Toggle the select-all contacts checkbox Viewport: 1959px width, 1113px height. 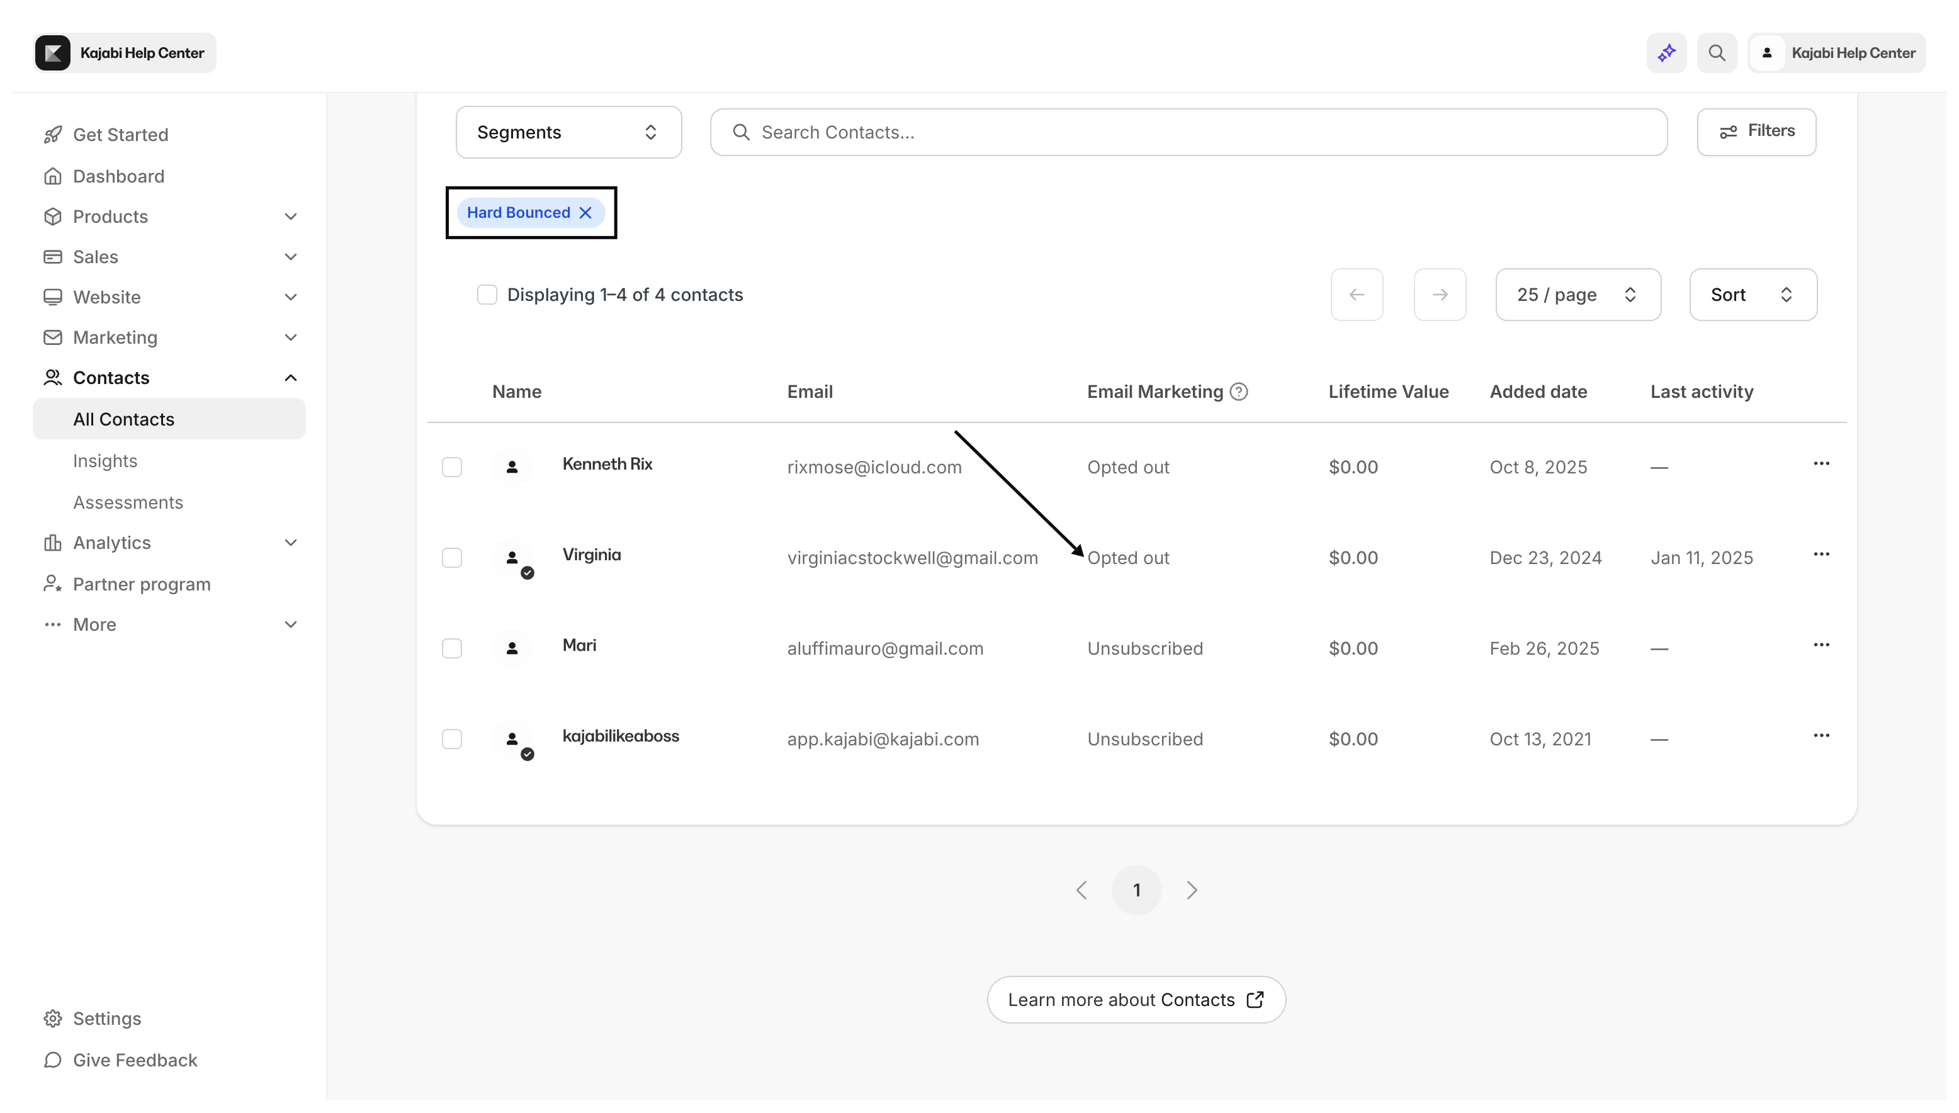488,295
